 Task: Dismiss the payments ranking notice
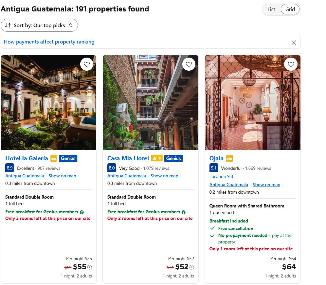294,43
